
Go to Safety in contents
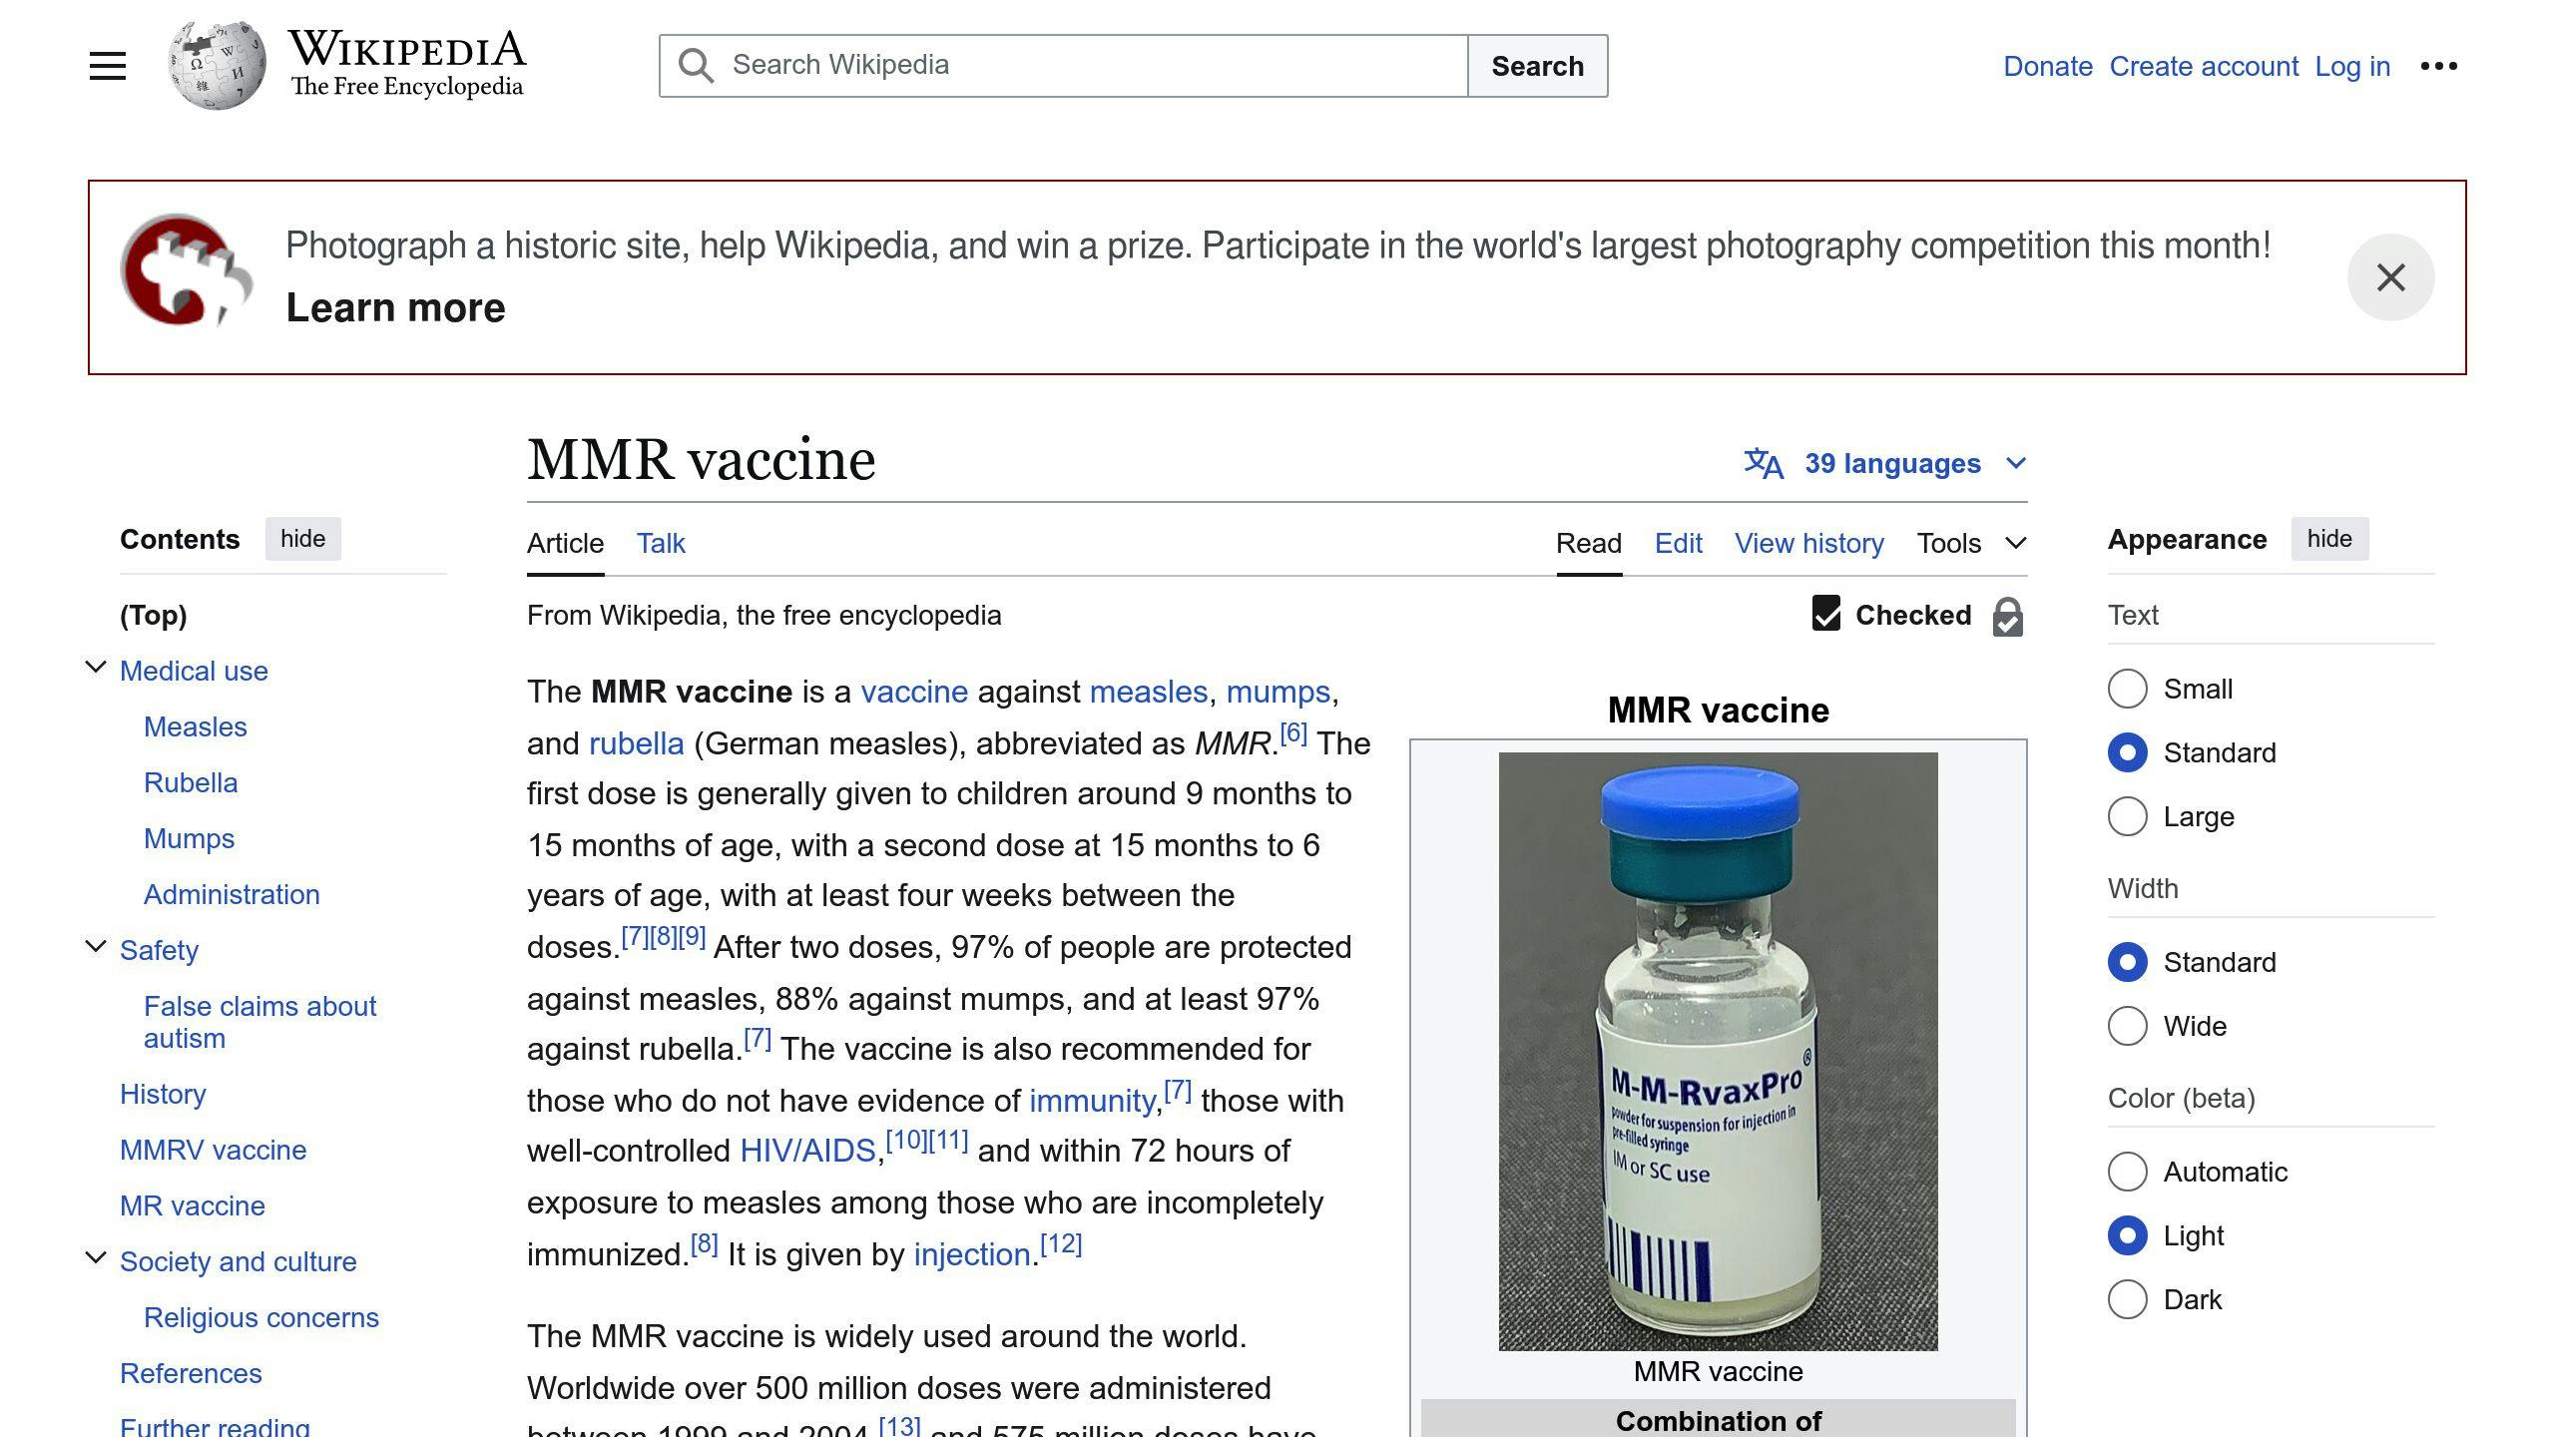(x=159, y=950)
